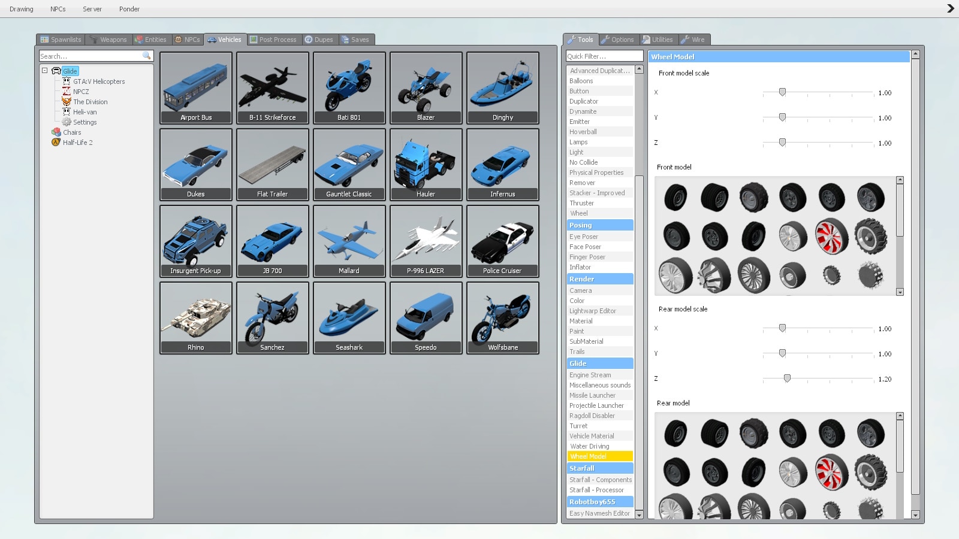Viewport: 959px width, 539px height.
Task: Spawn the Police Cruiser vehicle
Action: coord(502,241)
